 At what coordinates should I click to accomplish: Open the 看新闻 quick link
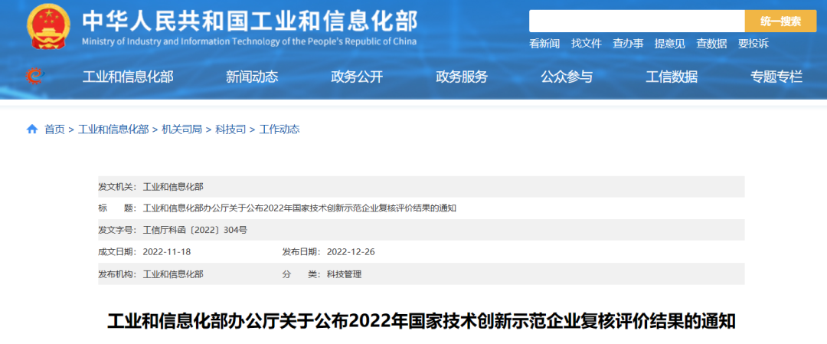544,44
